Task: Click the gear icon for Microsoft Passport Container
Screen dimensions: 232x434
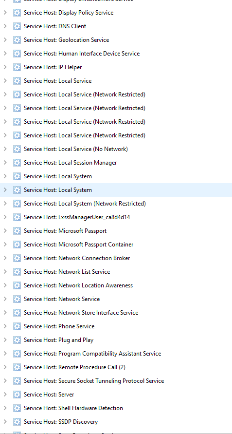Action: pyautogui.click(x=17, y=245)
